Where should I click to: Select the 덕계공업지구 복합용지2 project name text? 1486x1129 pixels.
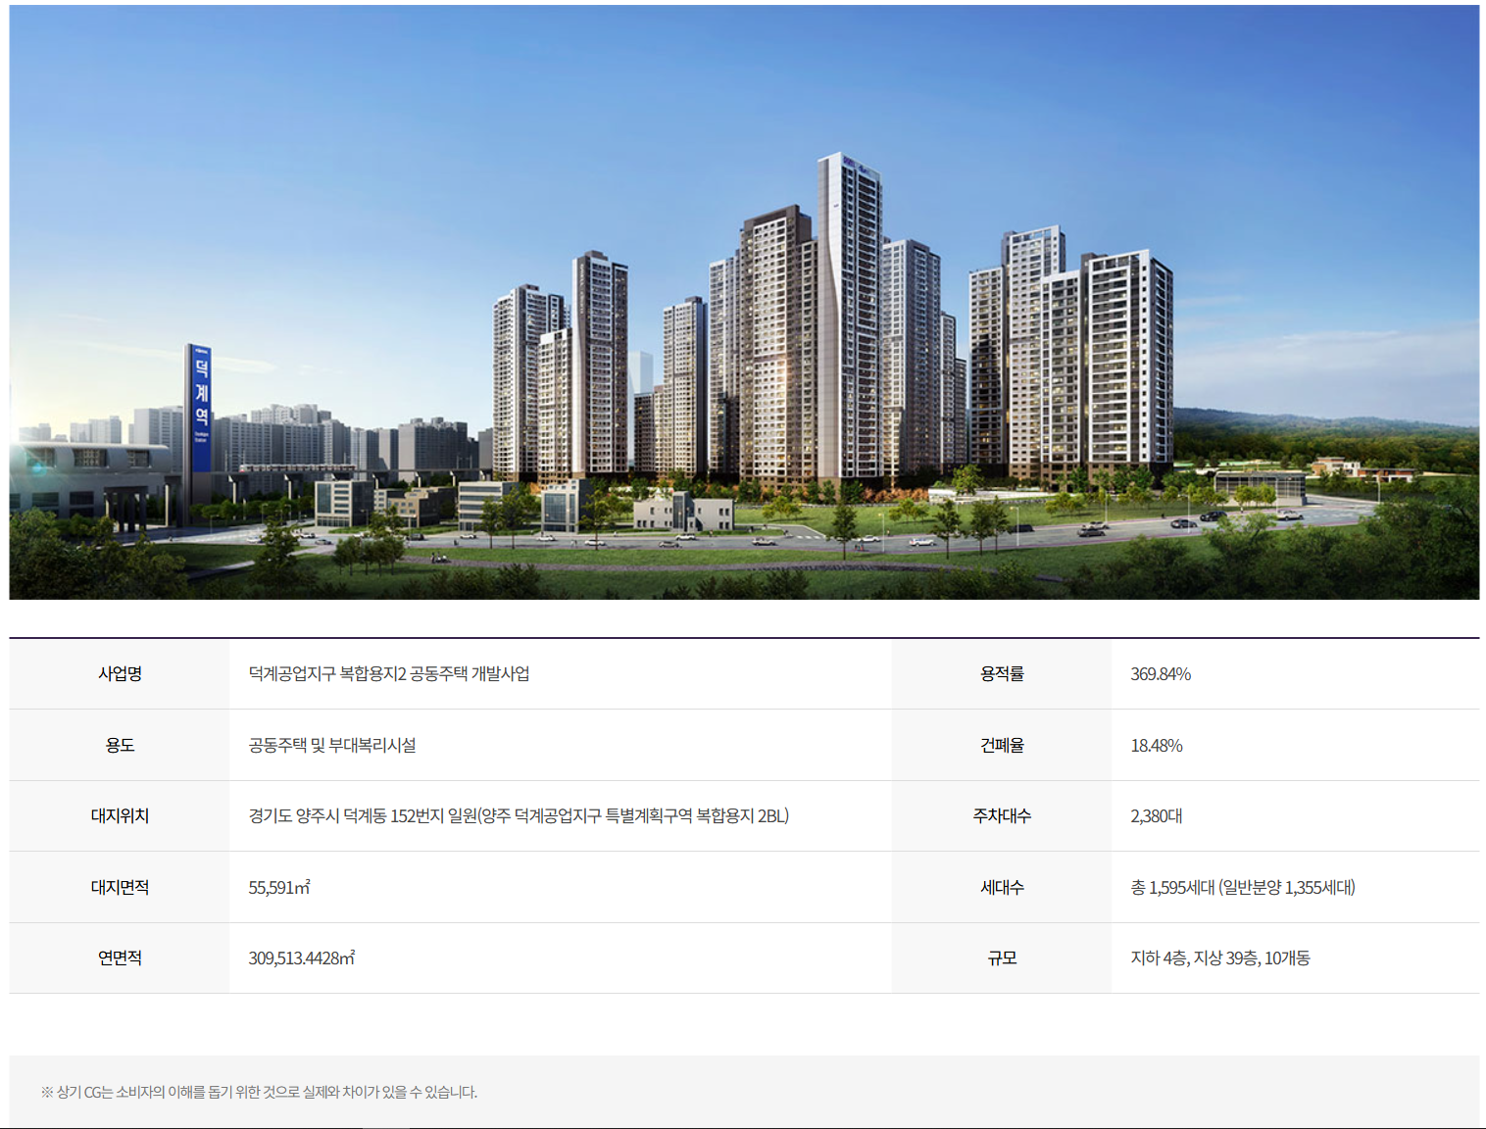tap(388, 674)
